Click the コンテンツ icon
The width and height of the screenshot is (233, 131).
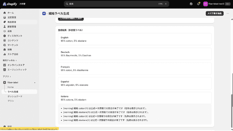tap(5, 40)
